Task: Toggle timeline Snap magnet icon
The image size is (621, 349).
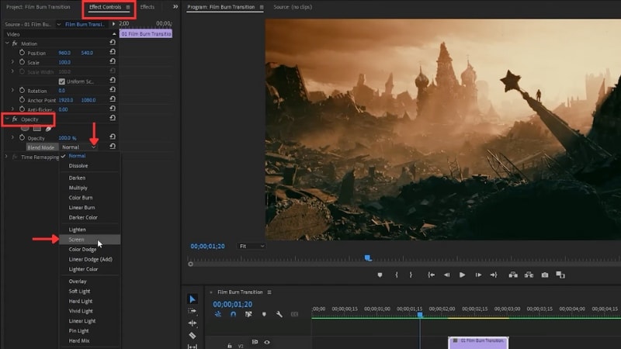Action: (233, 315)
